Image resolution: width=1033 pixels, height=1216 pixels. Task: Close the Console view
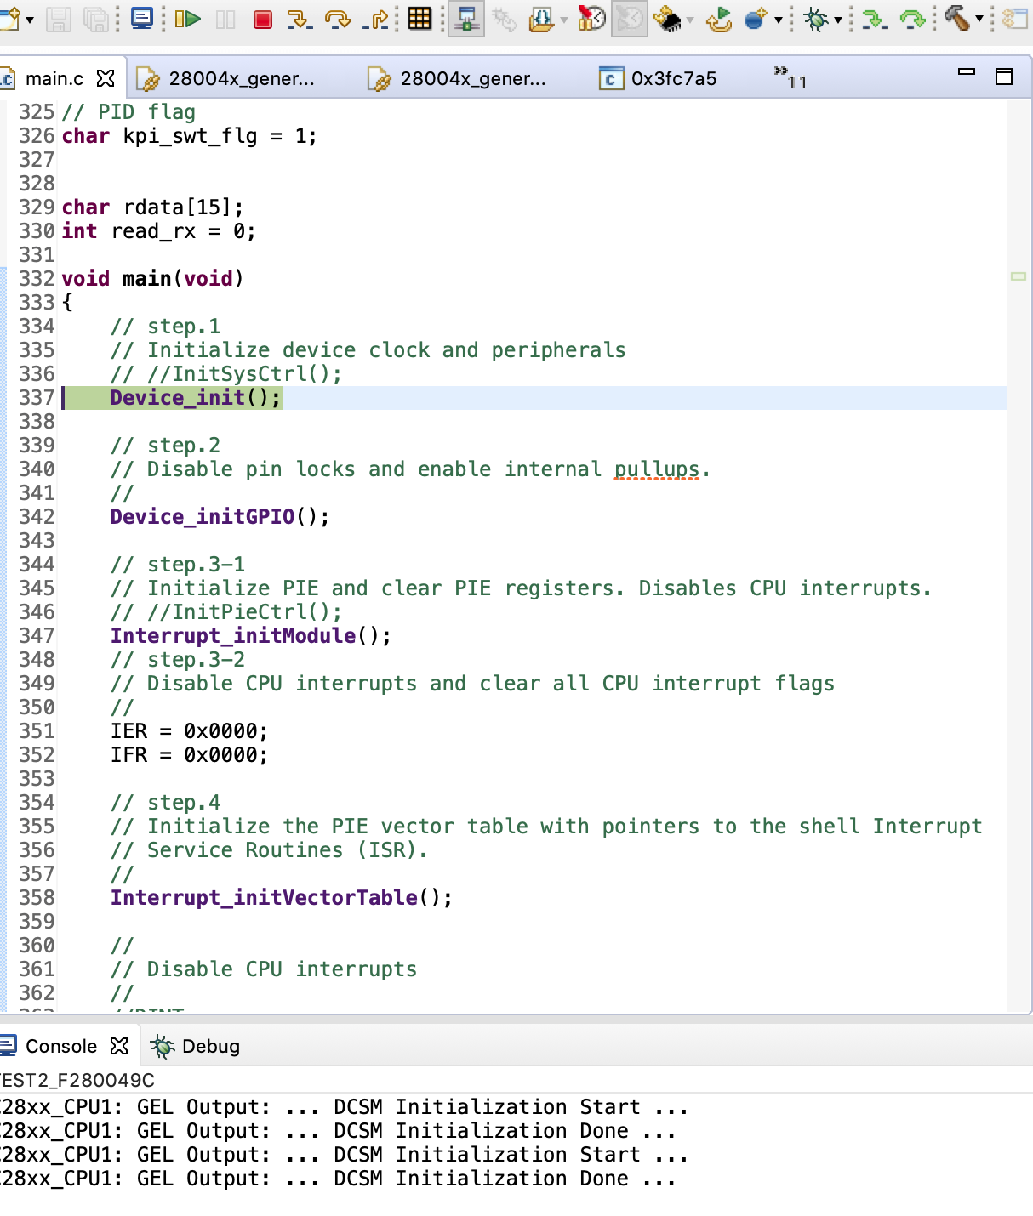(x=119, y=1046)
